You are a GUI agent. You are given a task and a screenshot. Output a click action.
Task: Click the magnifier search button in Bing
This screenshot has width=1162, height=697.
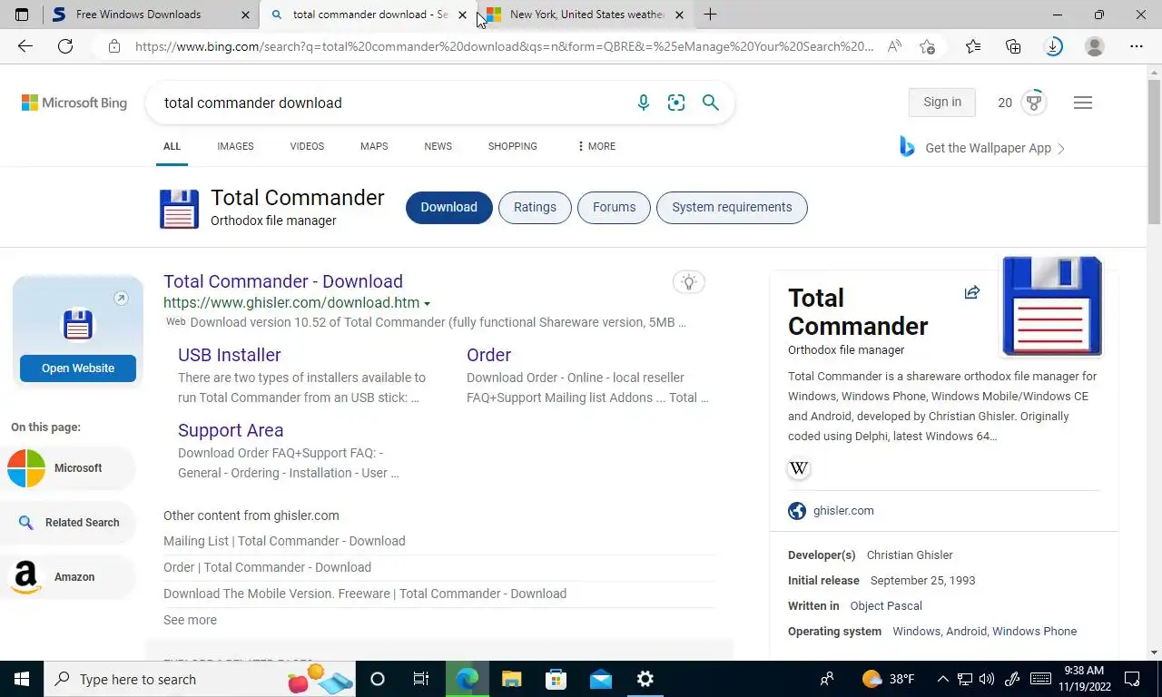(x=711, y=103)
